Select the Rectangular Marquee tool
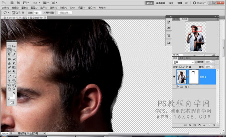The height and width of the screenshot is (137, 226). [9, 46]
